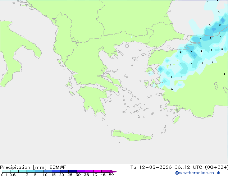This screenshot has height=176, width=228.
Task: Click the '0.5' legend scale label
Action: pyautogui.click(x=13, y=175)
